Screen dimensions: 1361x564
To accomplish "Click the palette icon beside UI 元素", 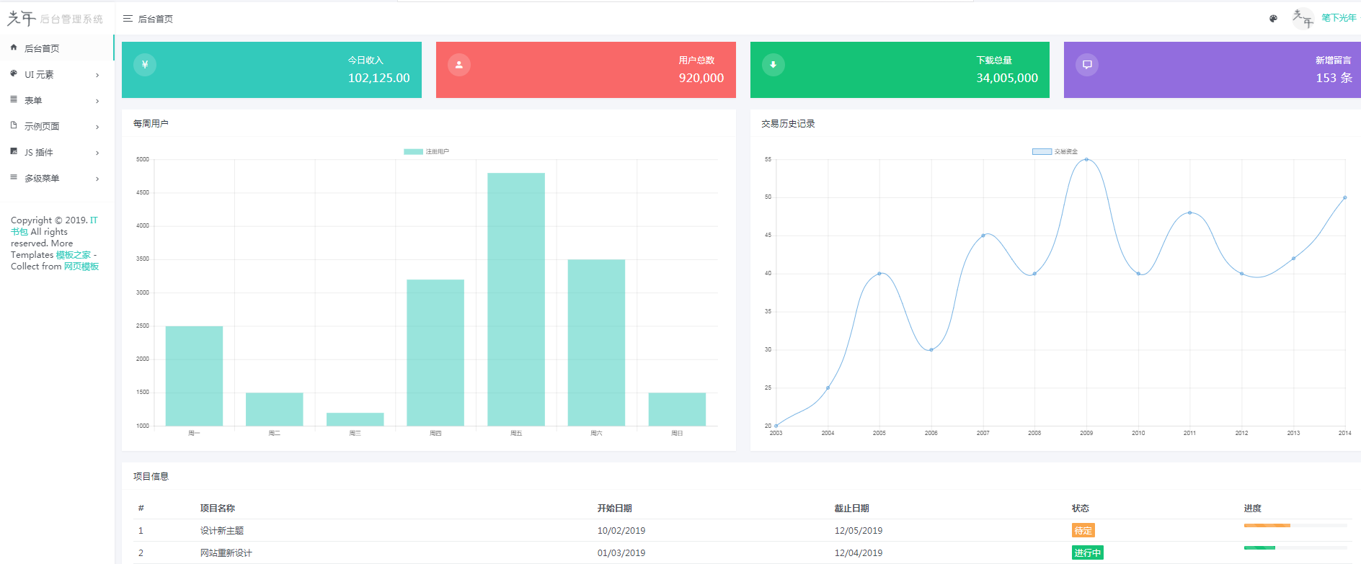I will click(14, 73).
